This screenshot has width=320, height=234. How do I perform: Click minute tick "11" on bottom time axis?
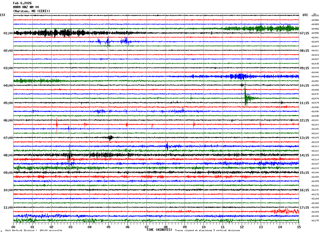point(223,227)
